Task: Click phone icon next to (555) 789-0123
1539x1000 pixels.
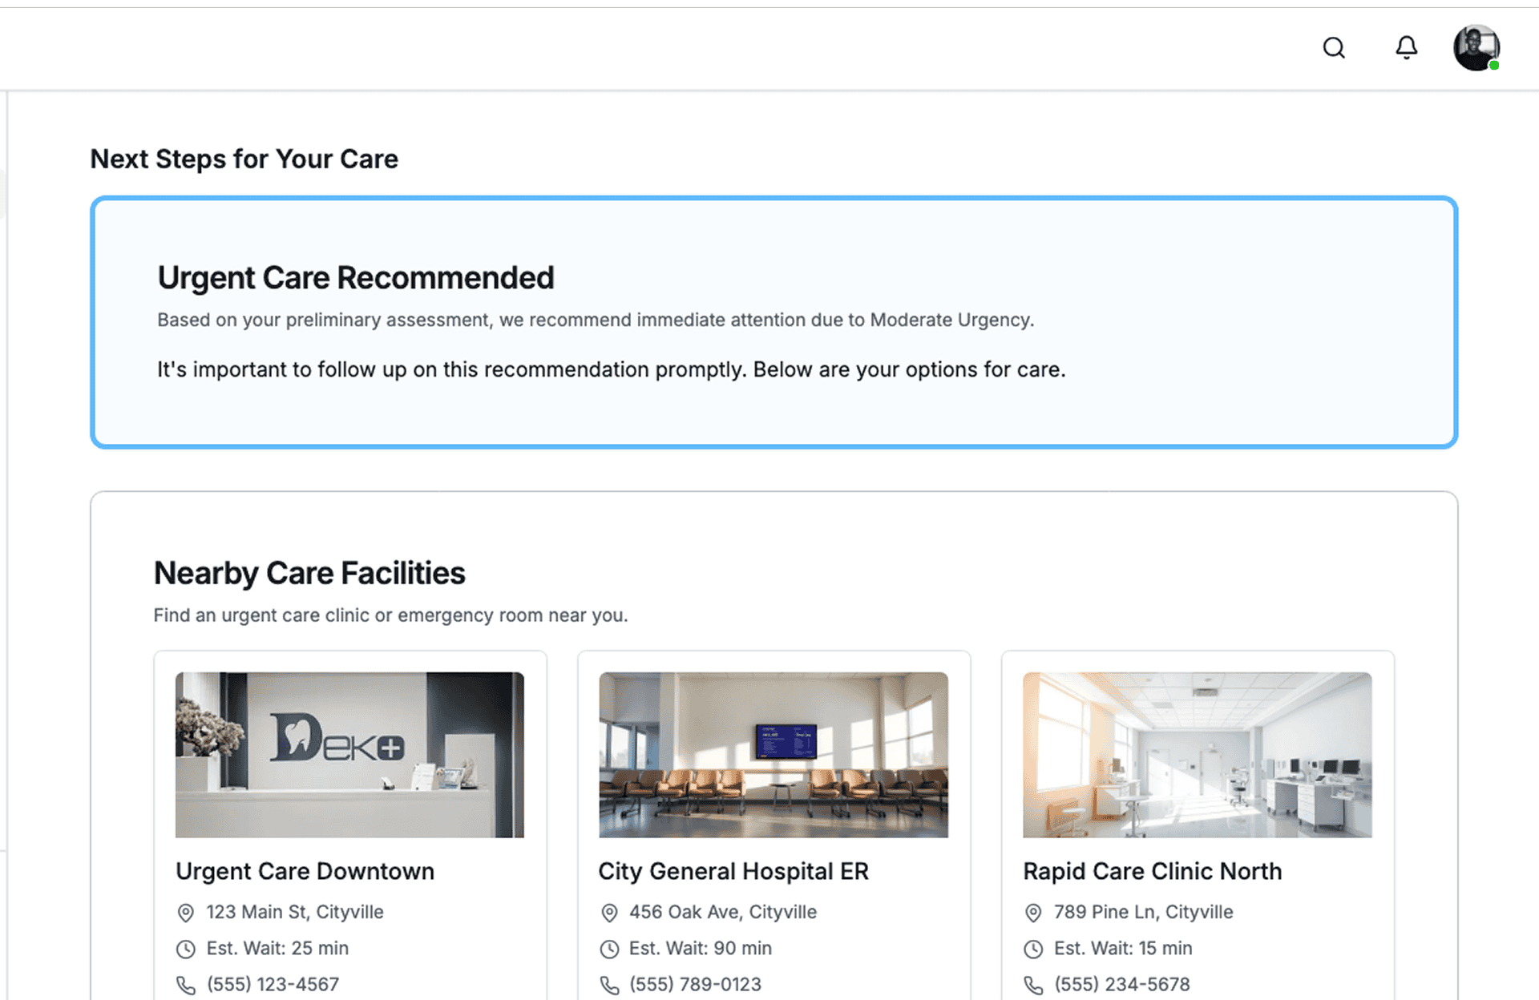Action: click(609, 985)
